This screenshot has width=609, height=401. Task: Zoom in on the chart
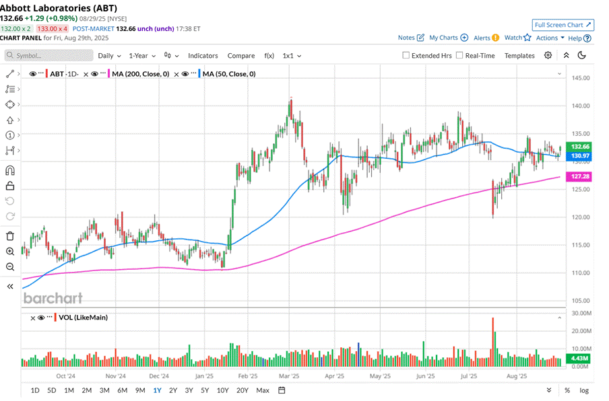[x=10, y=252]
